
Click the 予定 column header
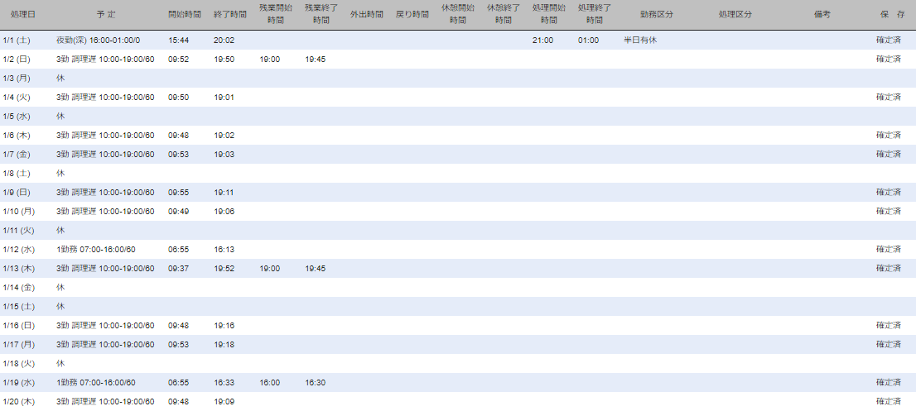[x=105, y=15]
